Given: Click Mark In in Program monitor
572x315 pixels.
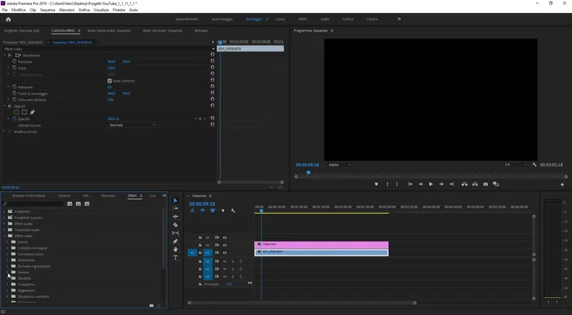Looking at the screenshot, I should [x=387, y=184].
